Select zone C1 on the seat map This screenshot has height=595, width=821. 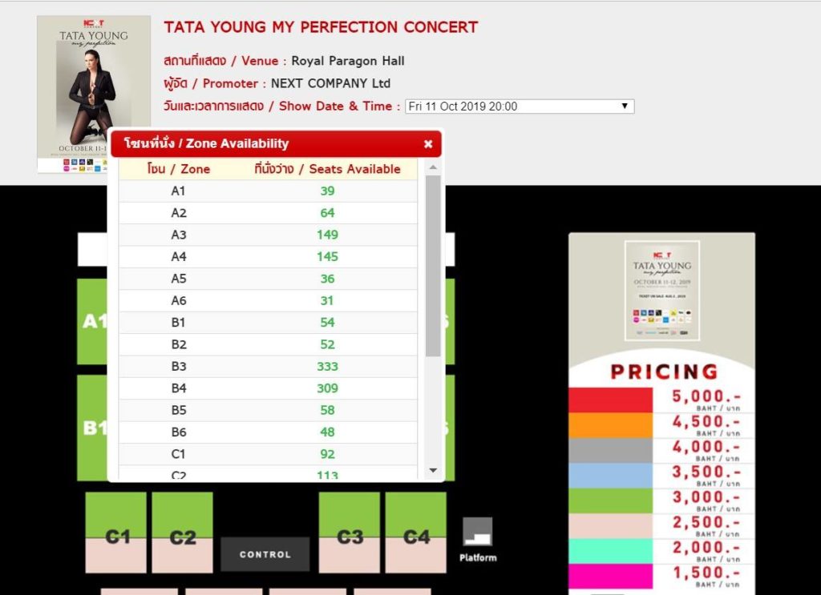116,533
